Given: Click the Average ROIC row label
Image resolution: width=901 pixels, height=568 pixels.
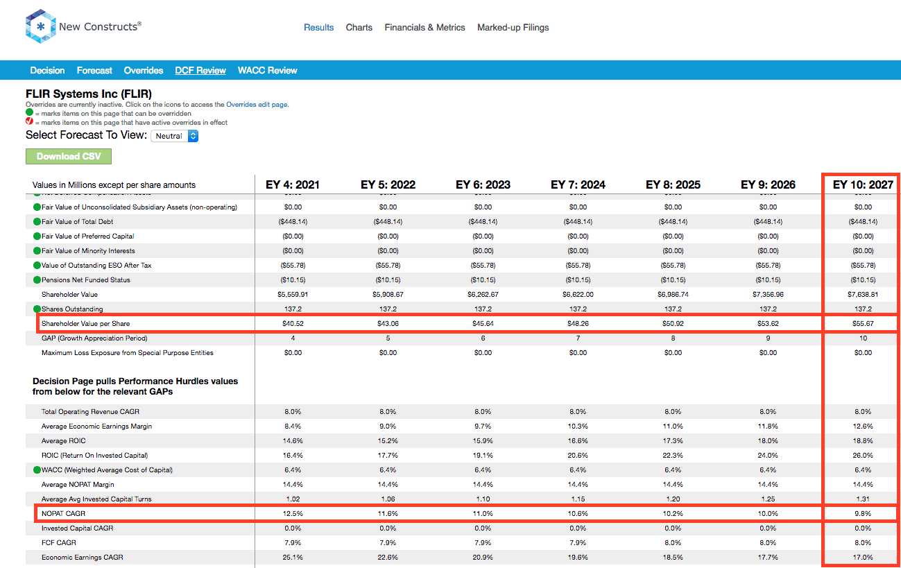Looking at the screenshot, I should (x=62, y=441).
